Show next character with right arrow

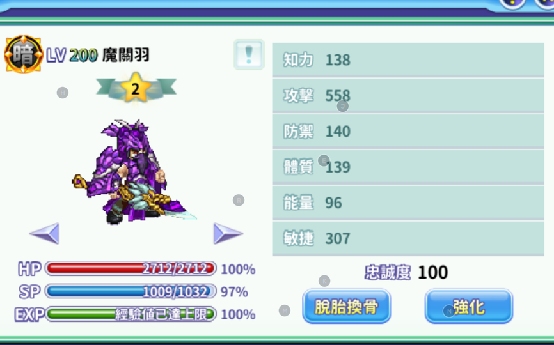[x=228, y=233]
